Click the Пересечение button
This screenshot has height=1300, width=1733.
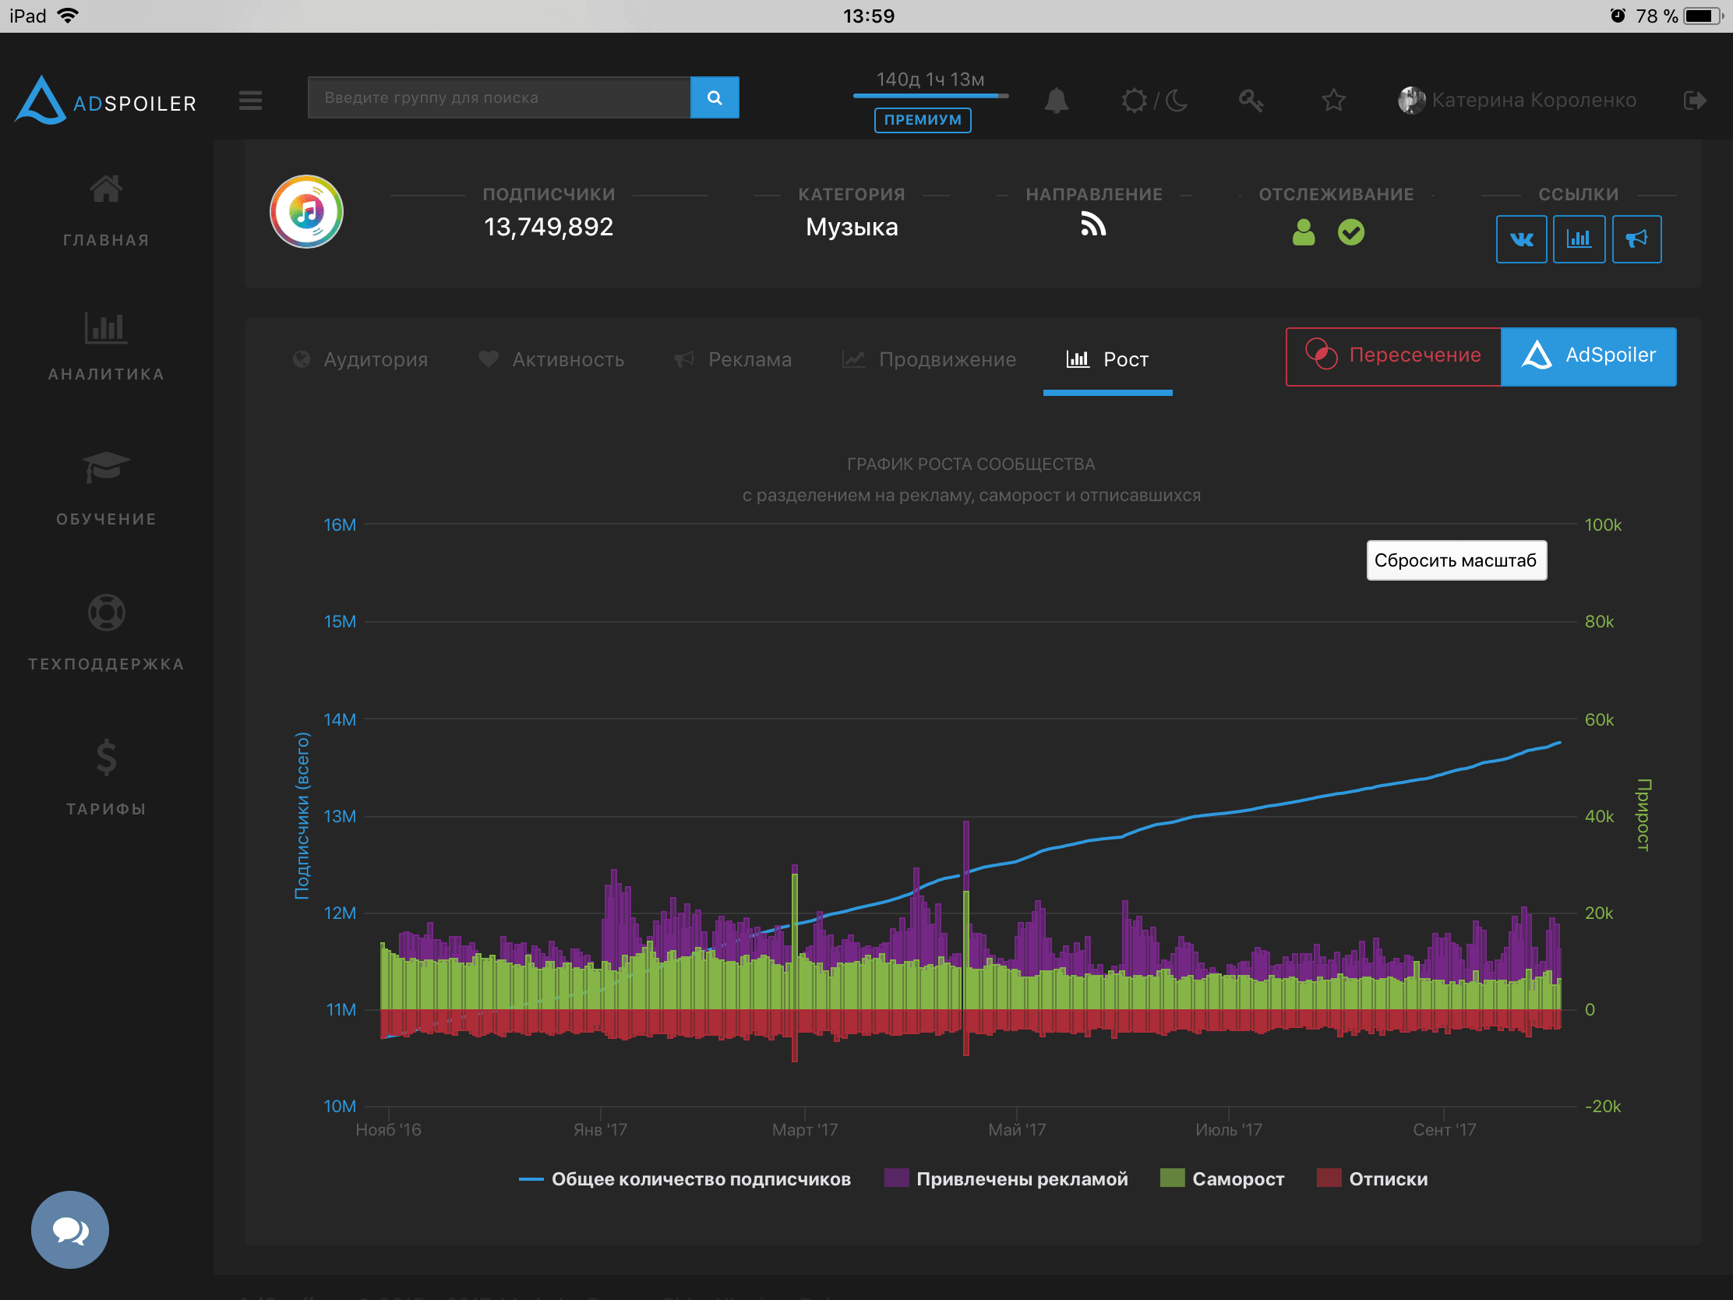pos(1393,355)
